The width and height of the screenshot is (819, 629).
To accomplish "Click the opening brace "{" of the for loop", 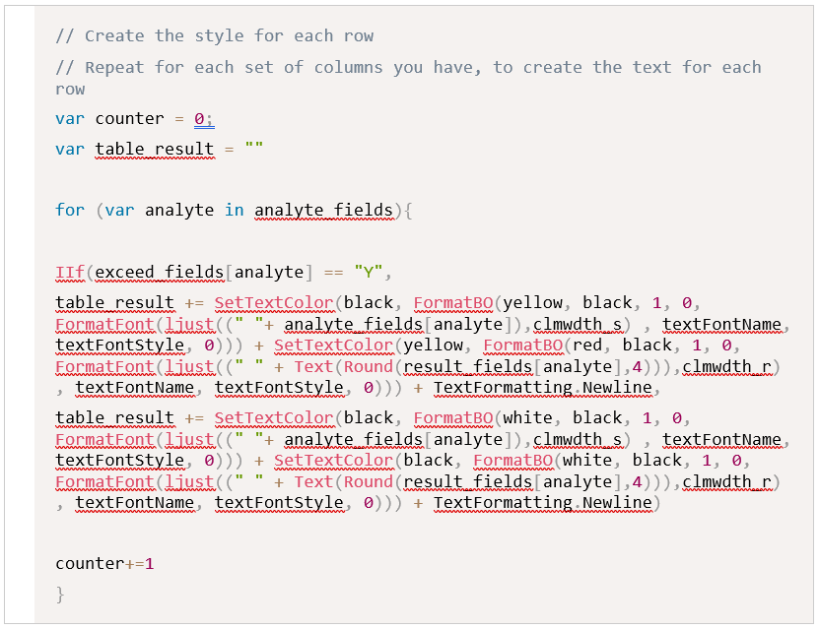I will 408,211.
